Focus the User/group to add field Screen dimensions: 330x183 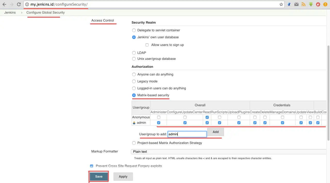(187, 134)
